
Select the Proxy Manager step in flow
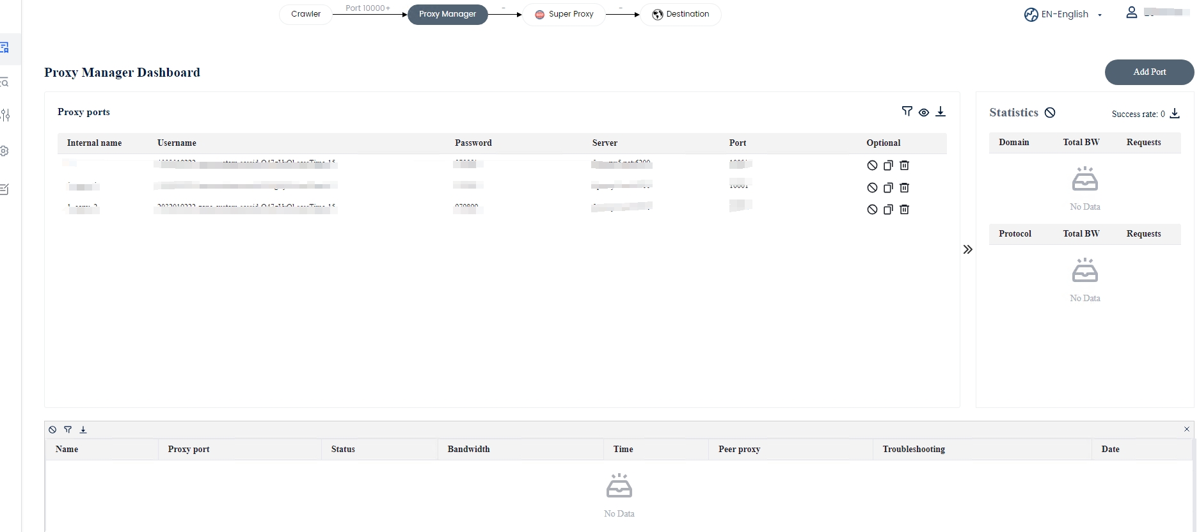tap(447, 14)
